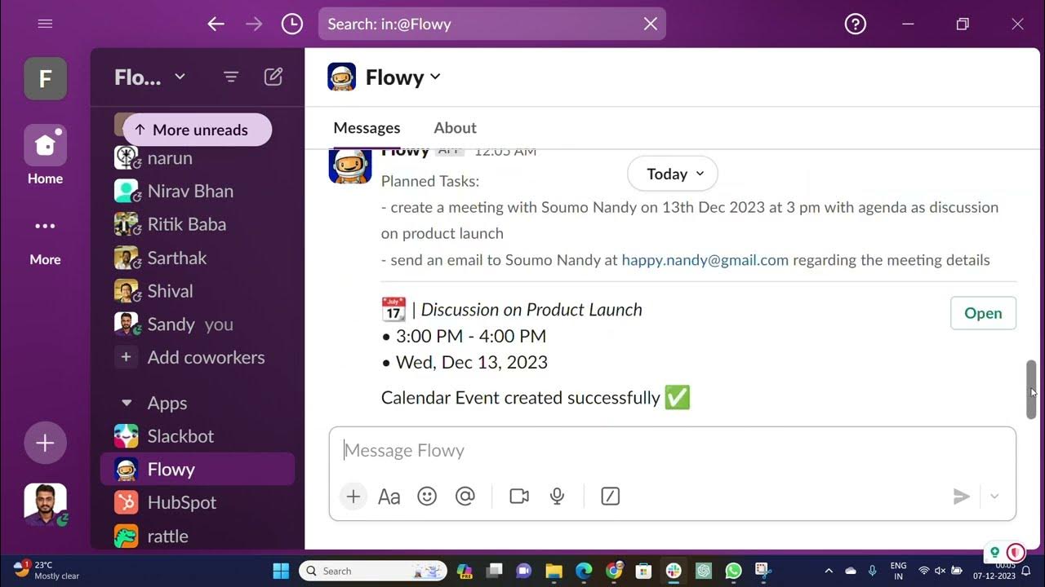Switch to the Messages tab
1045x587 pixels.
point(367,128)
